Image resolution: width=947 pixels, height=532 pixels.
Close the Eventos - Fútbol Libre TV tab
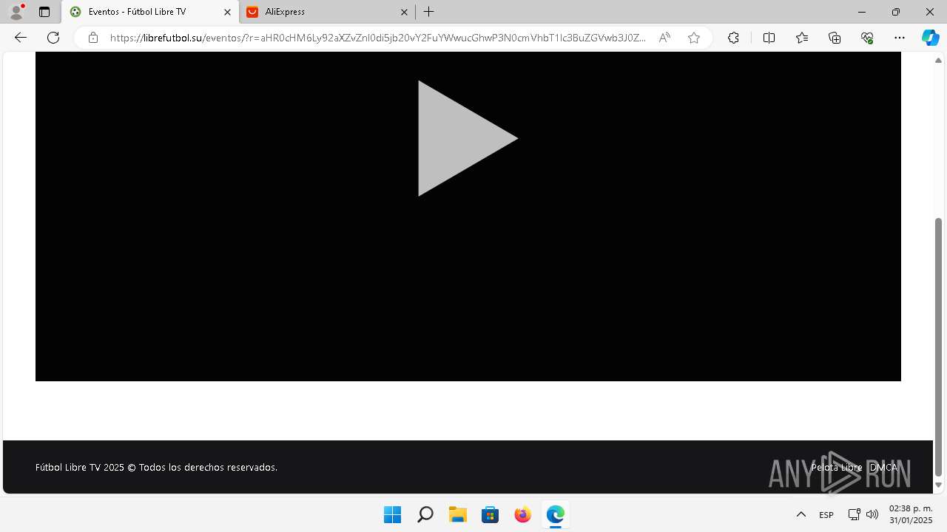point(227,12)
